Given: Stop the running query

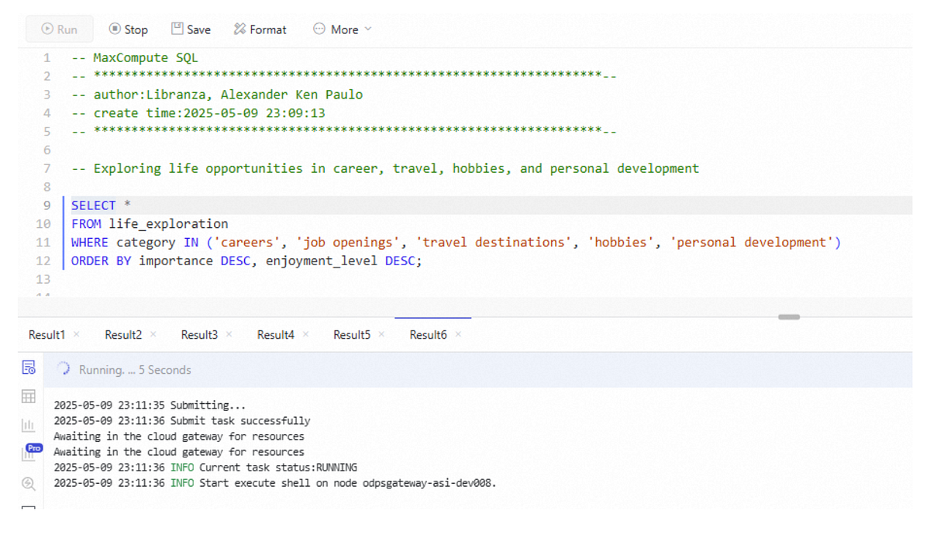Looking at the screenshot, I should [x=128, y=29].
